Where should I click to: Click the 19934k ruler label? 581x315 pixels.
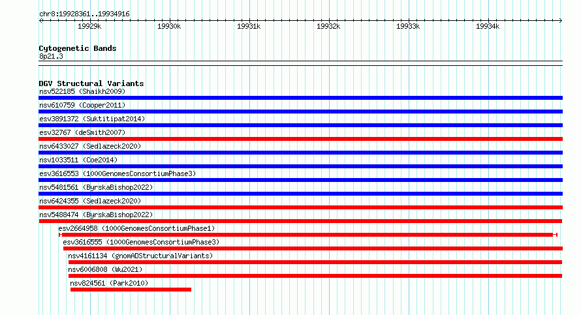click(488, 26)
